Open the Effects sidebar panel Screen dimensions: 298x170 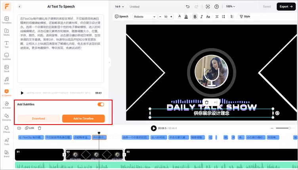click(x=6, y=129)
